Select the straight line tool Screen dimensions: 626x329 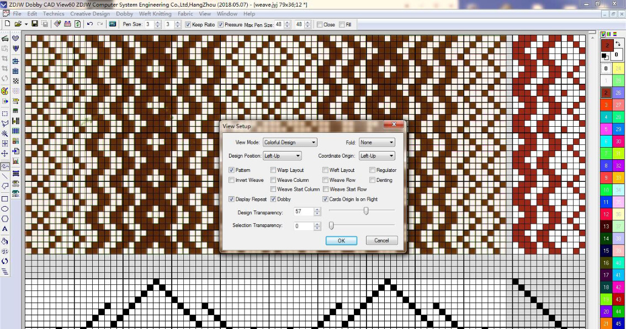tap(5, 176)
